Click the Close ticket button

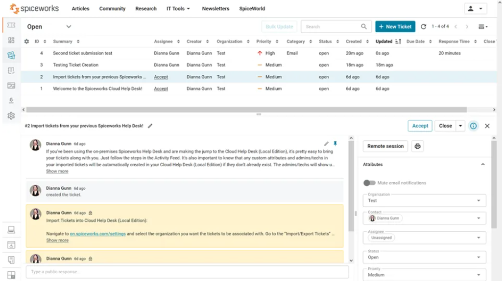445,126
